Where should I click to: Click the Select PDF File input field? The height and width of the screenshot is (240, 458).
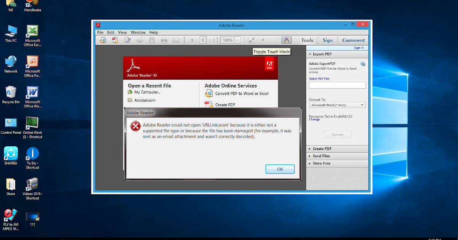337,85
